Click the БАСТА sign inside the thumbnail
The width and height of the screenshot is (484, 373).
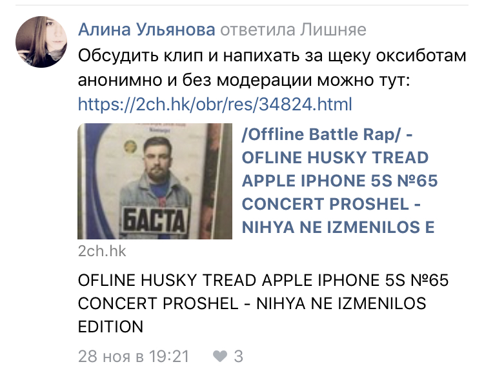coord(155,221)
